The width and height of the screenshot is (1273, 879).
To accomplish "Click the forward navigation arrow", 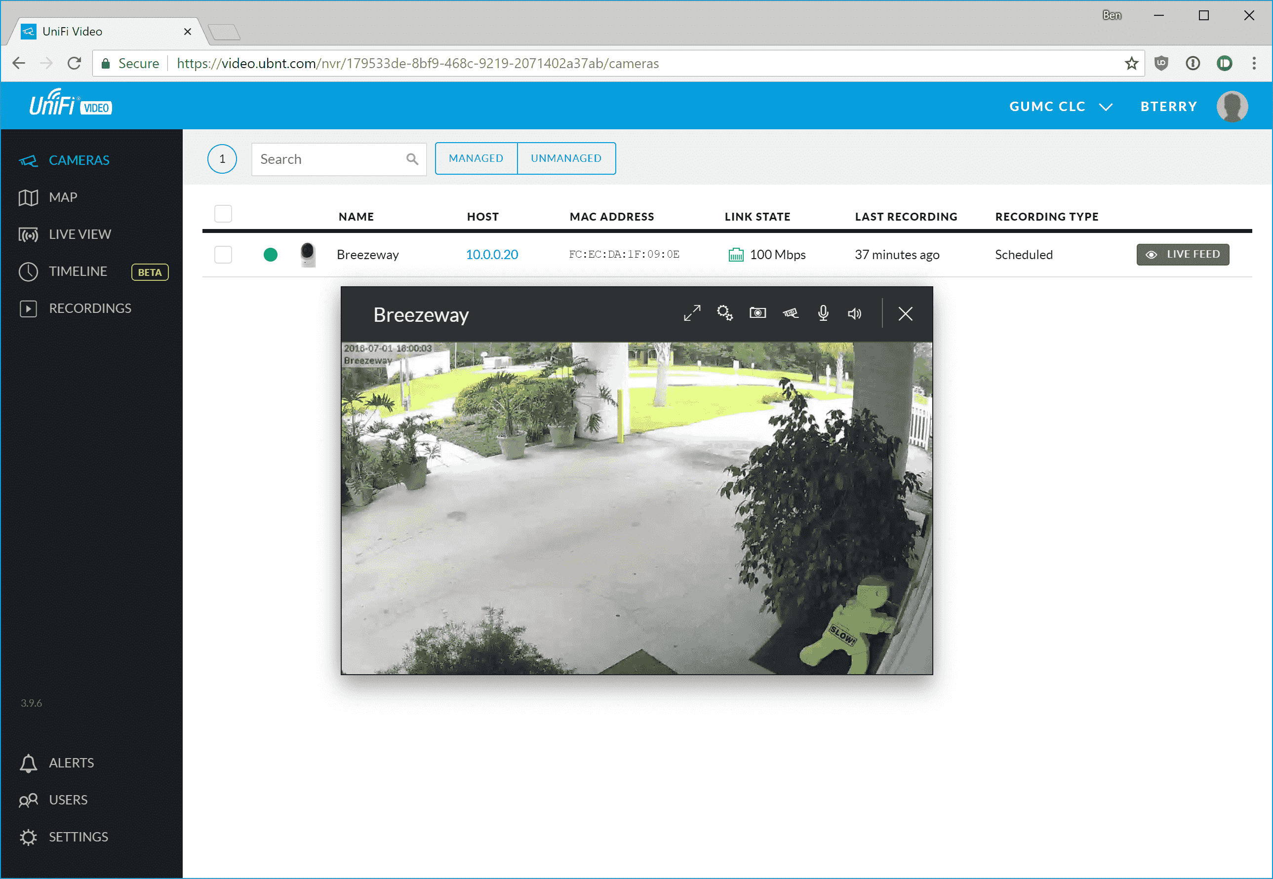I will coord(46,63).
